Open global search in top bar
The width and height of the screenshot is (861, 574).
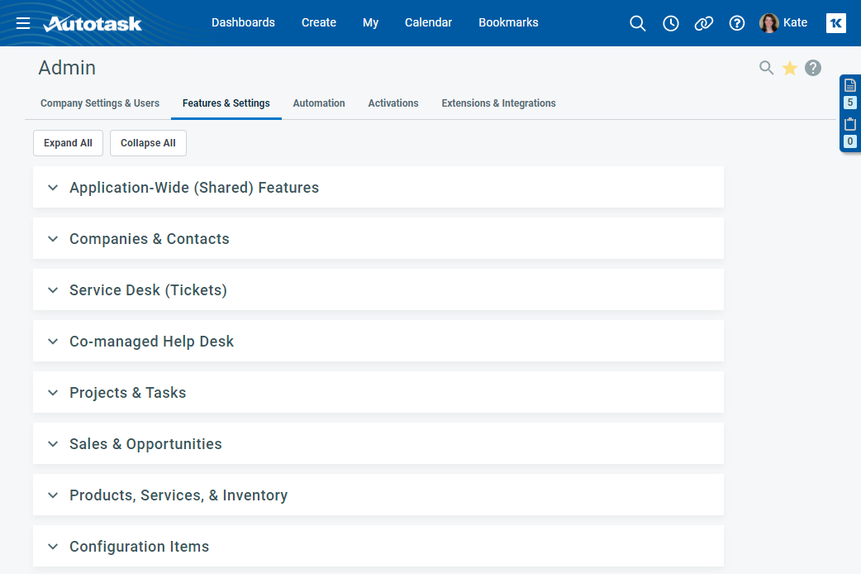click(x=638, y=23)
